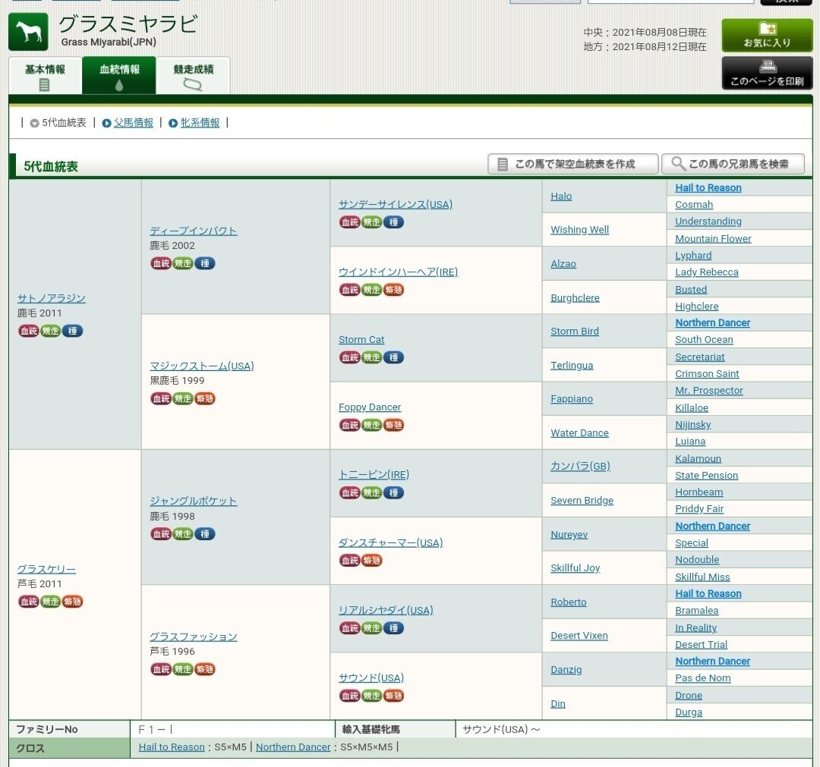
Task: Click 種 badge under リアルシャダイ
Action: (x=393, y=628)
